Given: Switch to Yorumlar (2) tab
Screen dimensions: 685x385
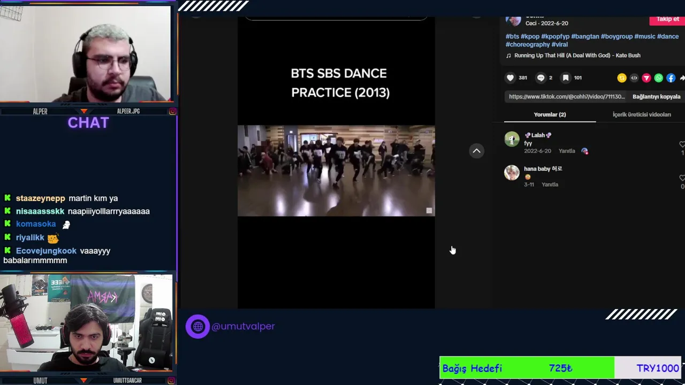Looking at the screenshot, I should (x=550, y=114).
